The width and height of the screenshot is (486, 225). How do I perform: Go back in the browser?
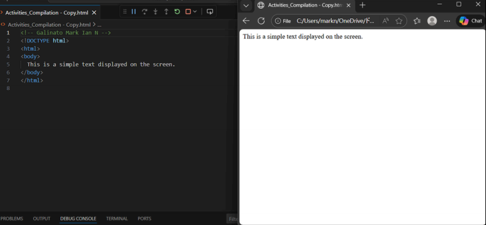[x=246, y=21]
